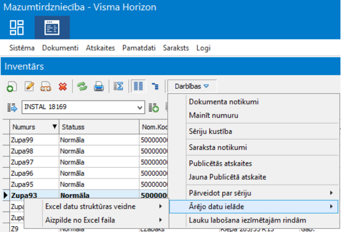The width and height of the screenshot is (342, 232).
Task: Expand Pārveidot par sēriju submenu arrow
Action: [331, 193]
